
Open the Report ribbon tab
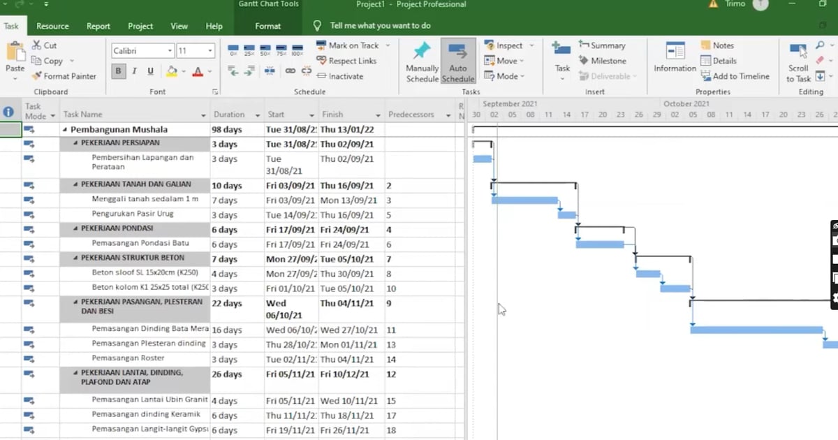click(x=98, y=25)
